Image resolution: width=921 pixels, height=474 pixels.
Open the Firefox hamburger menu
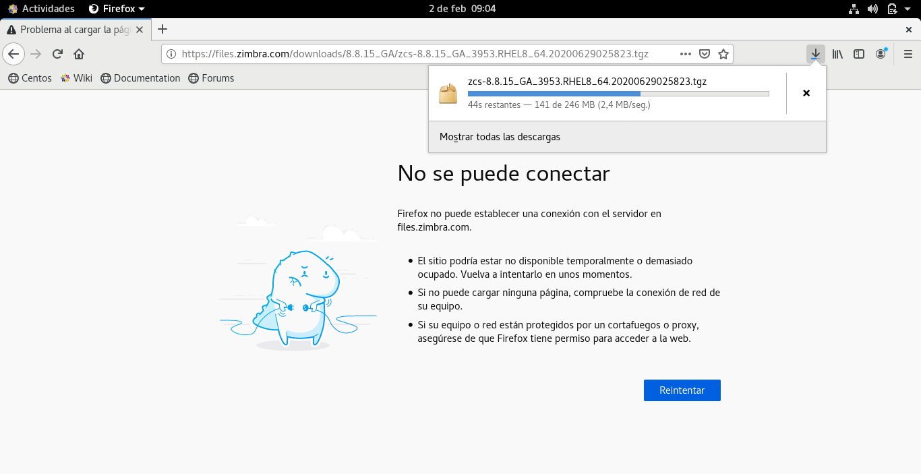pyautogui.click(x=908, y=54)
